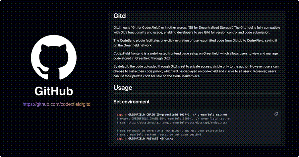
Task: Select the Usage heading
Action: coord(123,88)
